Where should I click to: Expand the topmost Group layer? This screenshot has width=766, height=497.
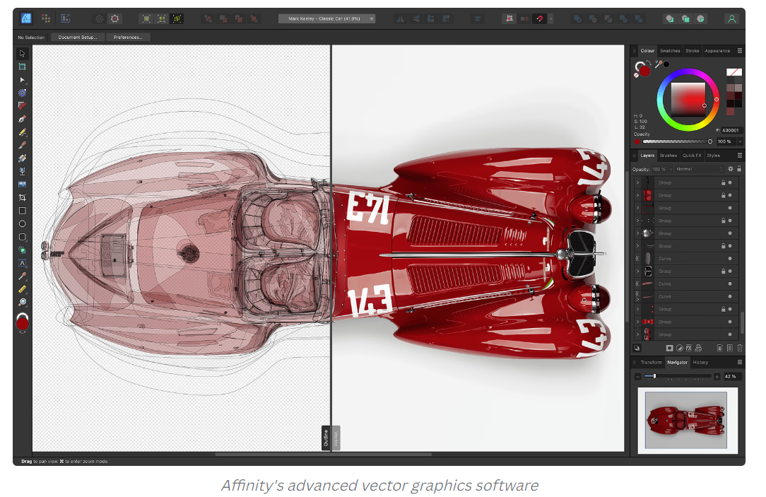[637, 182]
